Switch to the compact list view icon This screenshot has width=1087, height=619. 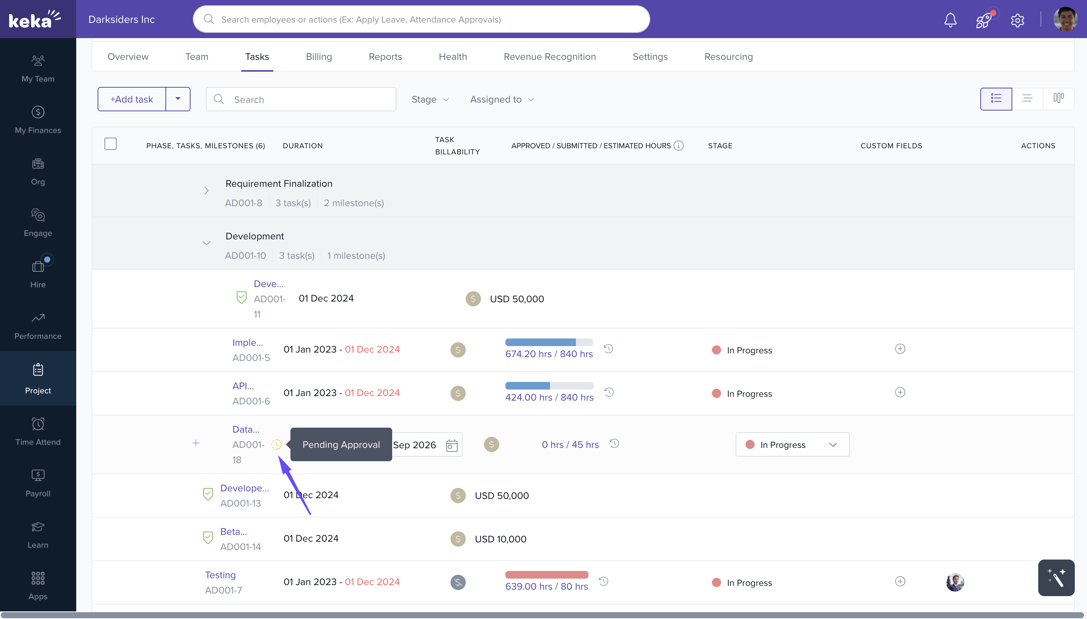pos(1027,99)
